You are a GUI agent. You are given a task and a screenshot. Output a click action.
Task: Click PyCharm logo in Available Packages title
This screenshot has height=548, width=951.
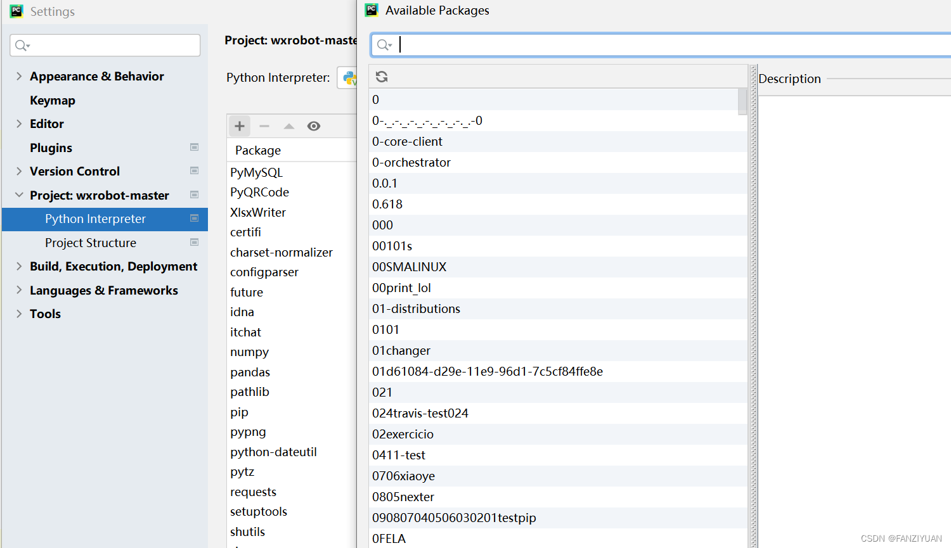372,10
